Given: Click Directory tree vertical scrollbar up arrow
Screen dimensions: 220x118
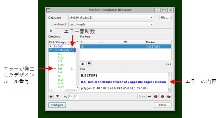Looking at the screenshot, I should pyautogui.click(x=77, y=42).
